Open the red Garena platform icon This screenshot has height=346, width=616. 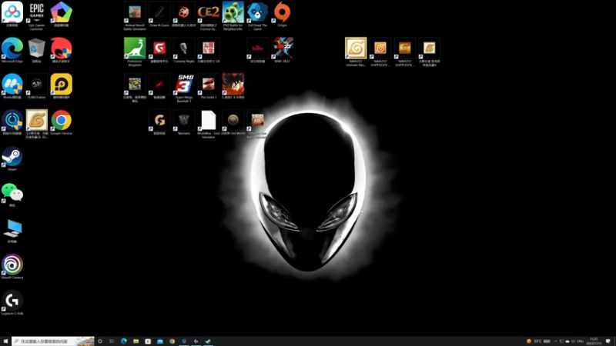click(x=159, y=50)
